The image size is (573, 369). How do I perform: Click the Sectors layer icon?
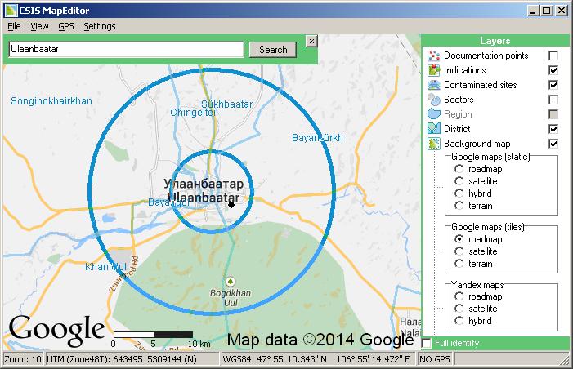tap(434, 100)
